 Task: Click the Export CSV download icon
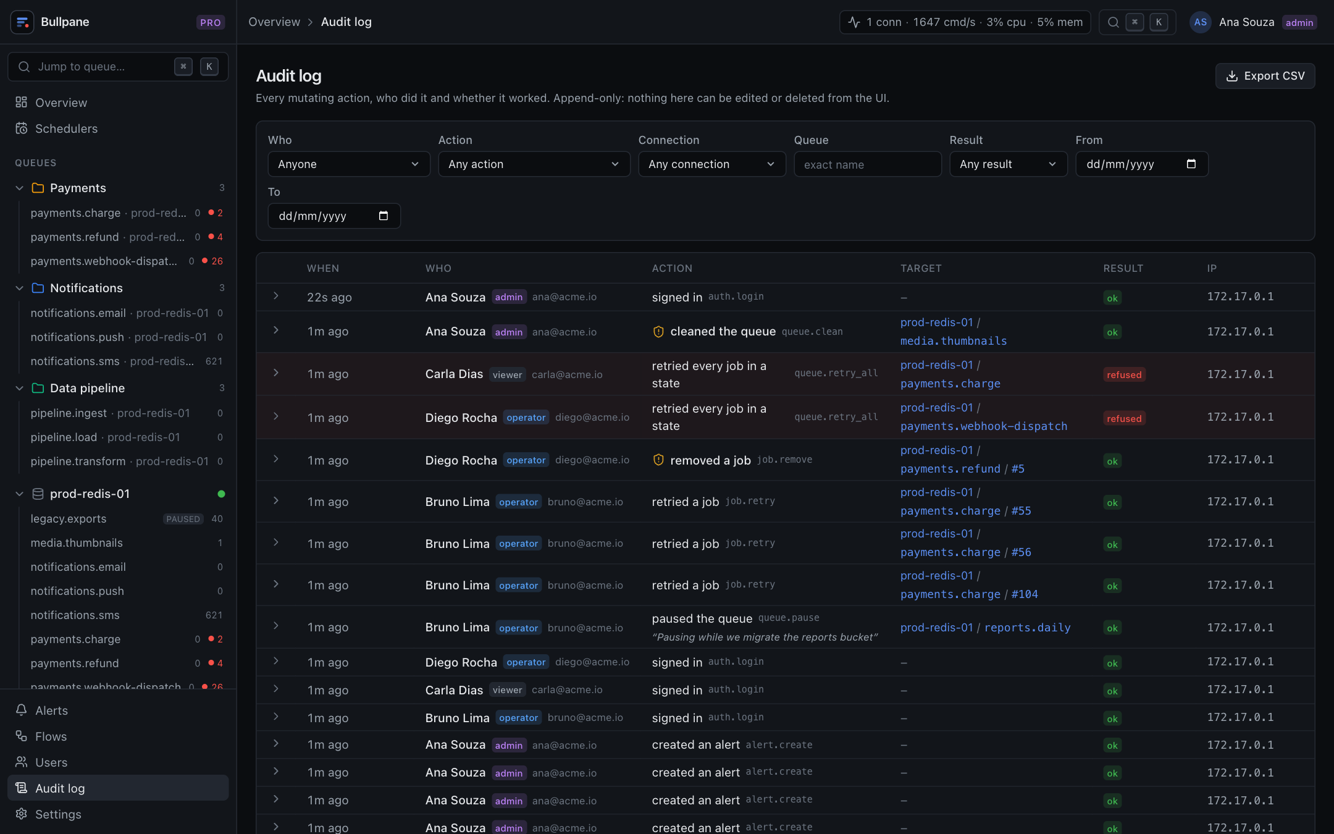click(1231, 76)
